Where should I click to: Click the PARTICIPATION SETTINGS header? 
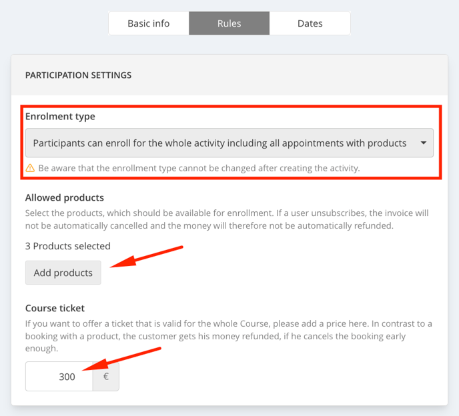tap(78, 75)
